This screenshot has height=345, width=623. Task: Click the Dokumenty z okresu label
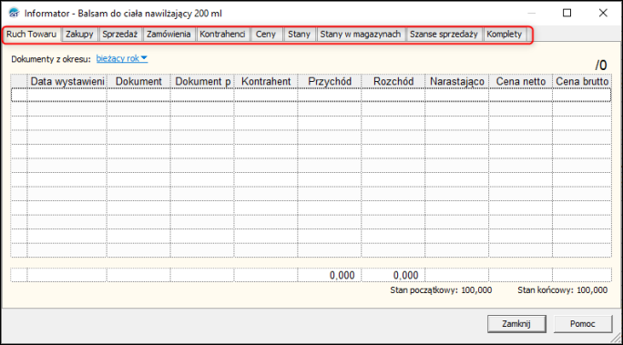pos(51,59)
